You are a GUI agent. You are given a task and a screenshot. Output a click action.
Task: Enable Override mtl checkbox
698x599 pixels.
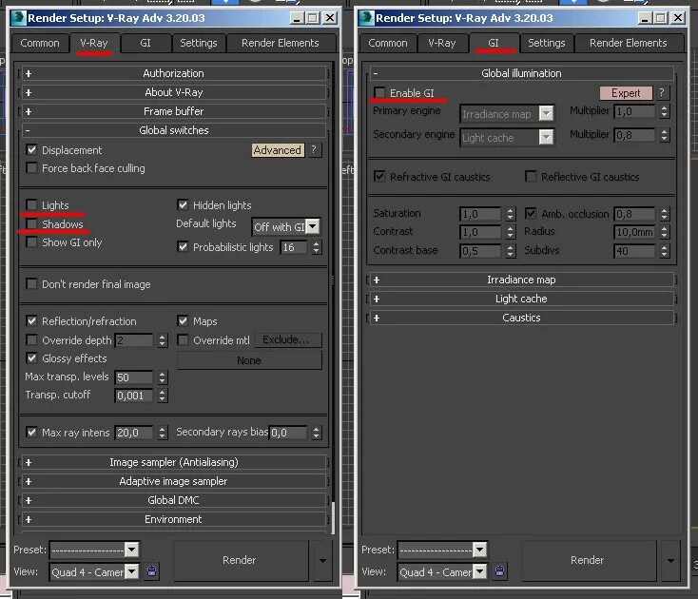click(x=183, y=340)
